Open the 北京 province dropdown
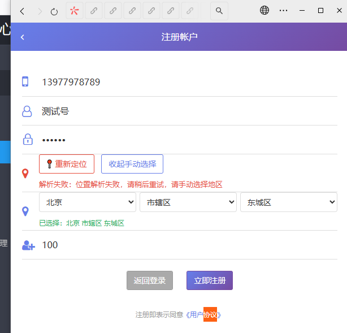This screenshot has width=347, height=333. (x=88, y=202)
